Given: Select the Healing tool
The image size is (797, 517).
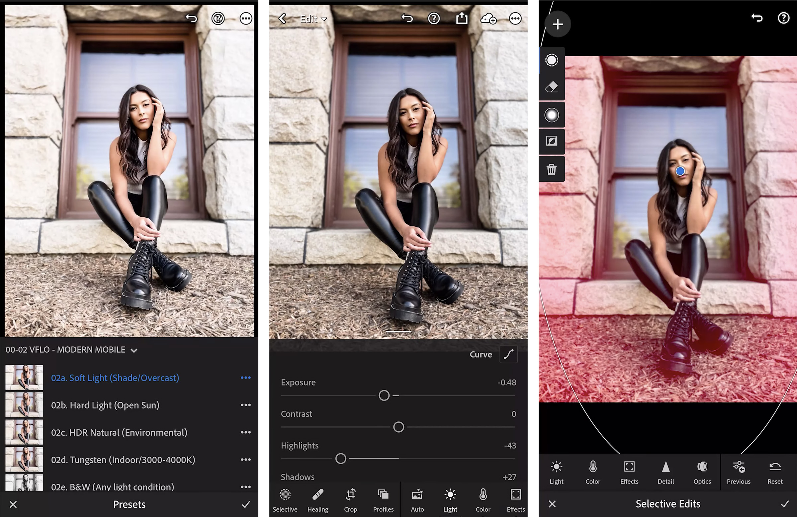Looking at the screenshot, I should coord(317,499).
